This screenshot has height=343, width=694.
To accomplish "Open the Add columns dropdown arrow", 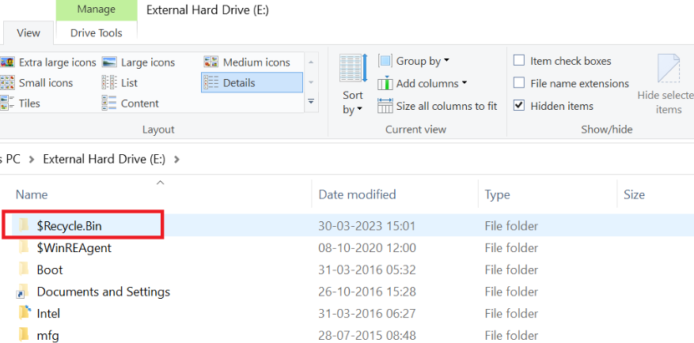I will 465,83.
